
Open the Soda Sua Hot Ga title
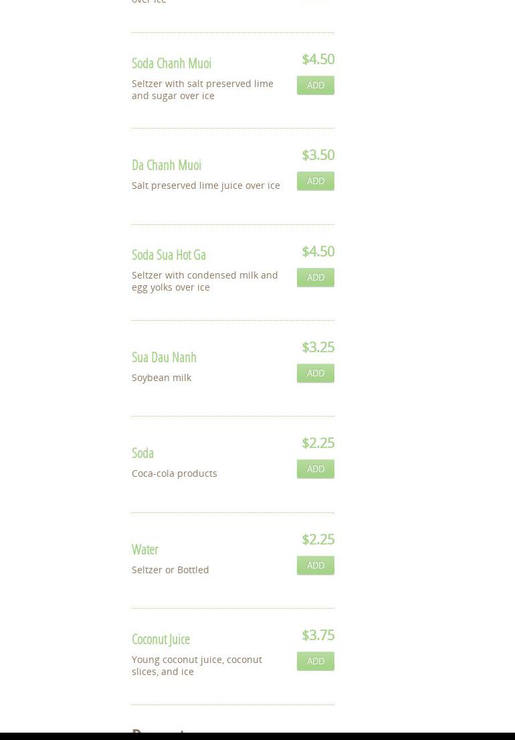click(x=169, y=254)
